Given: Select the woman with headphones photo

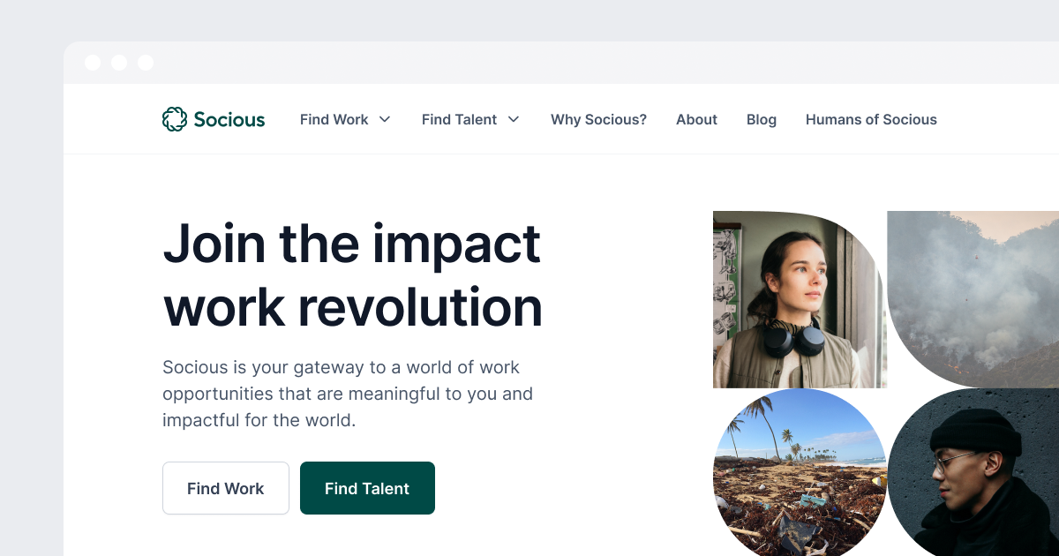Looking at the screenshot, I should tap(799, 299).
